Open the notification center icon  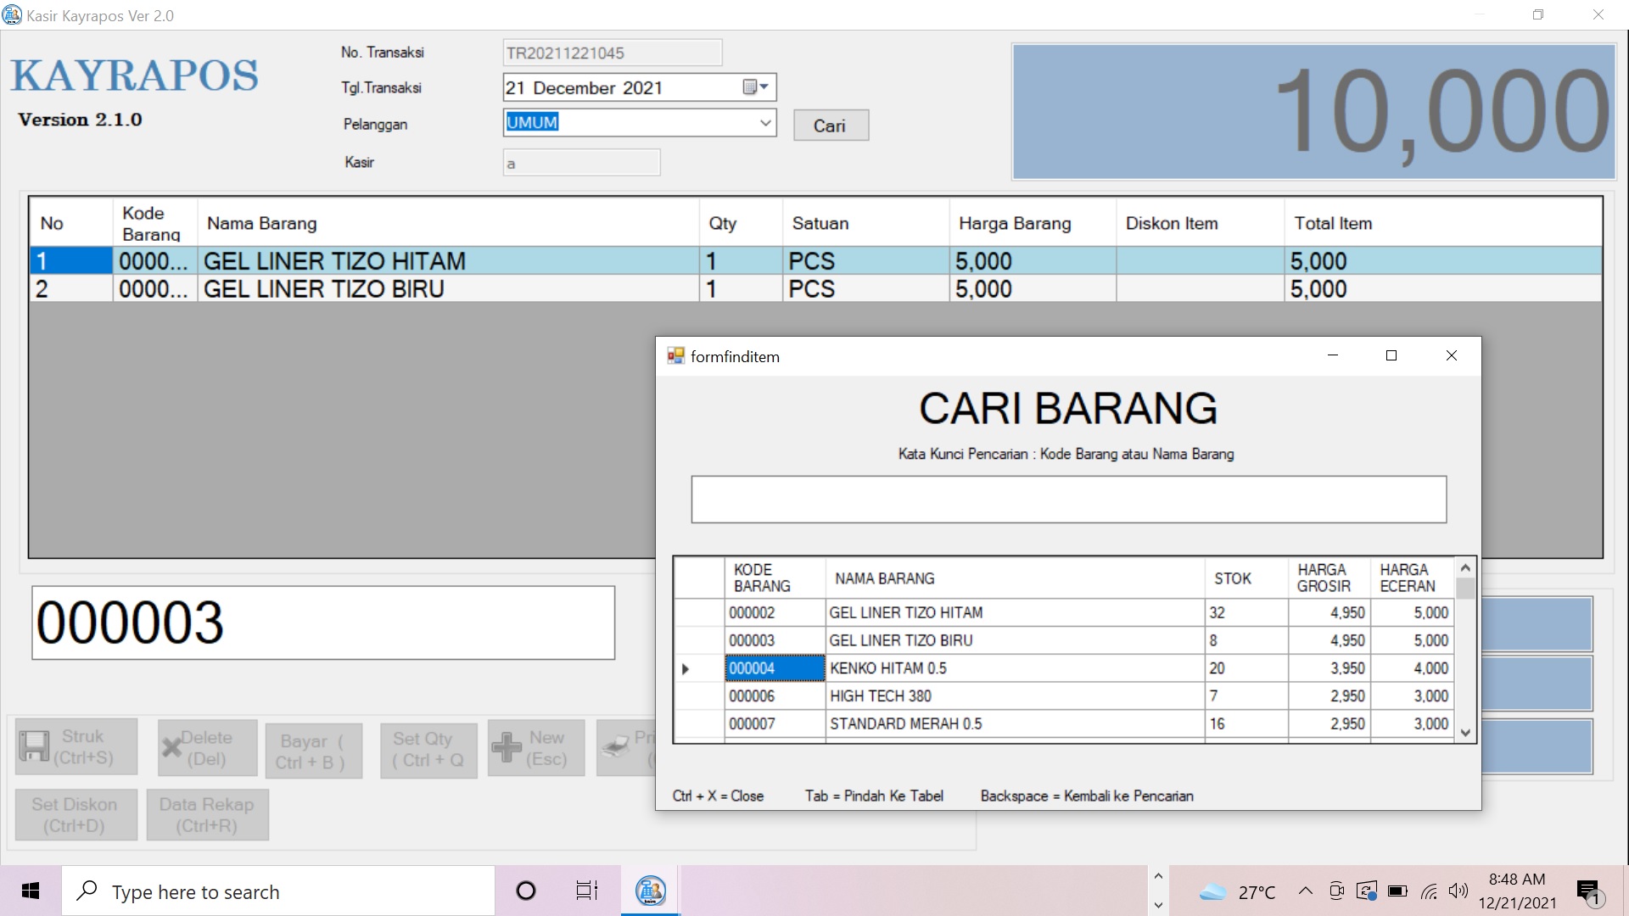(1587, 891)
